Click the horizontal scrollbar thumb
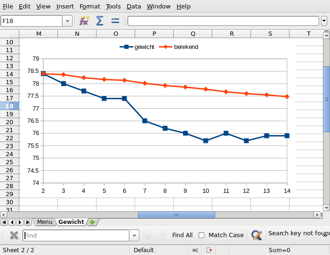 click(176, 215)
